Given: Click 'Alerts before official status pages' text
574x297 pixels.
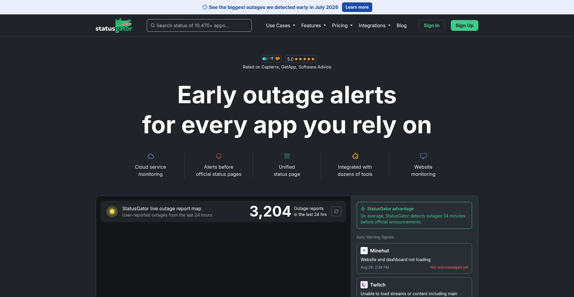Looking at the screenshot, I should pyautogui.click(x=219, y=170).
